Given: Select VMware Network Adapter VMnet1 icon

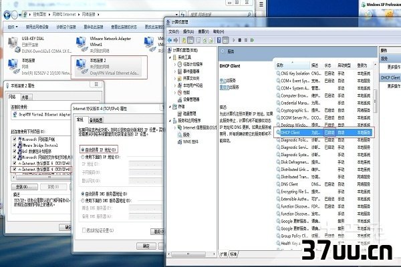Looking at the screenshot, I should coord(82,44).
